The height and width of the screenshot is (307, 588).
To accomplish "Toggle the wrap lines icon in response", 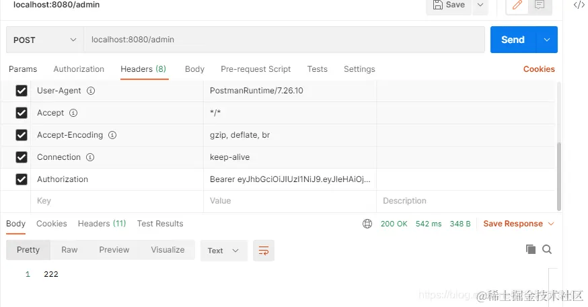I will 264,251.
